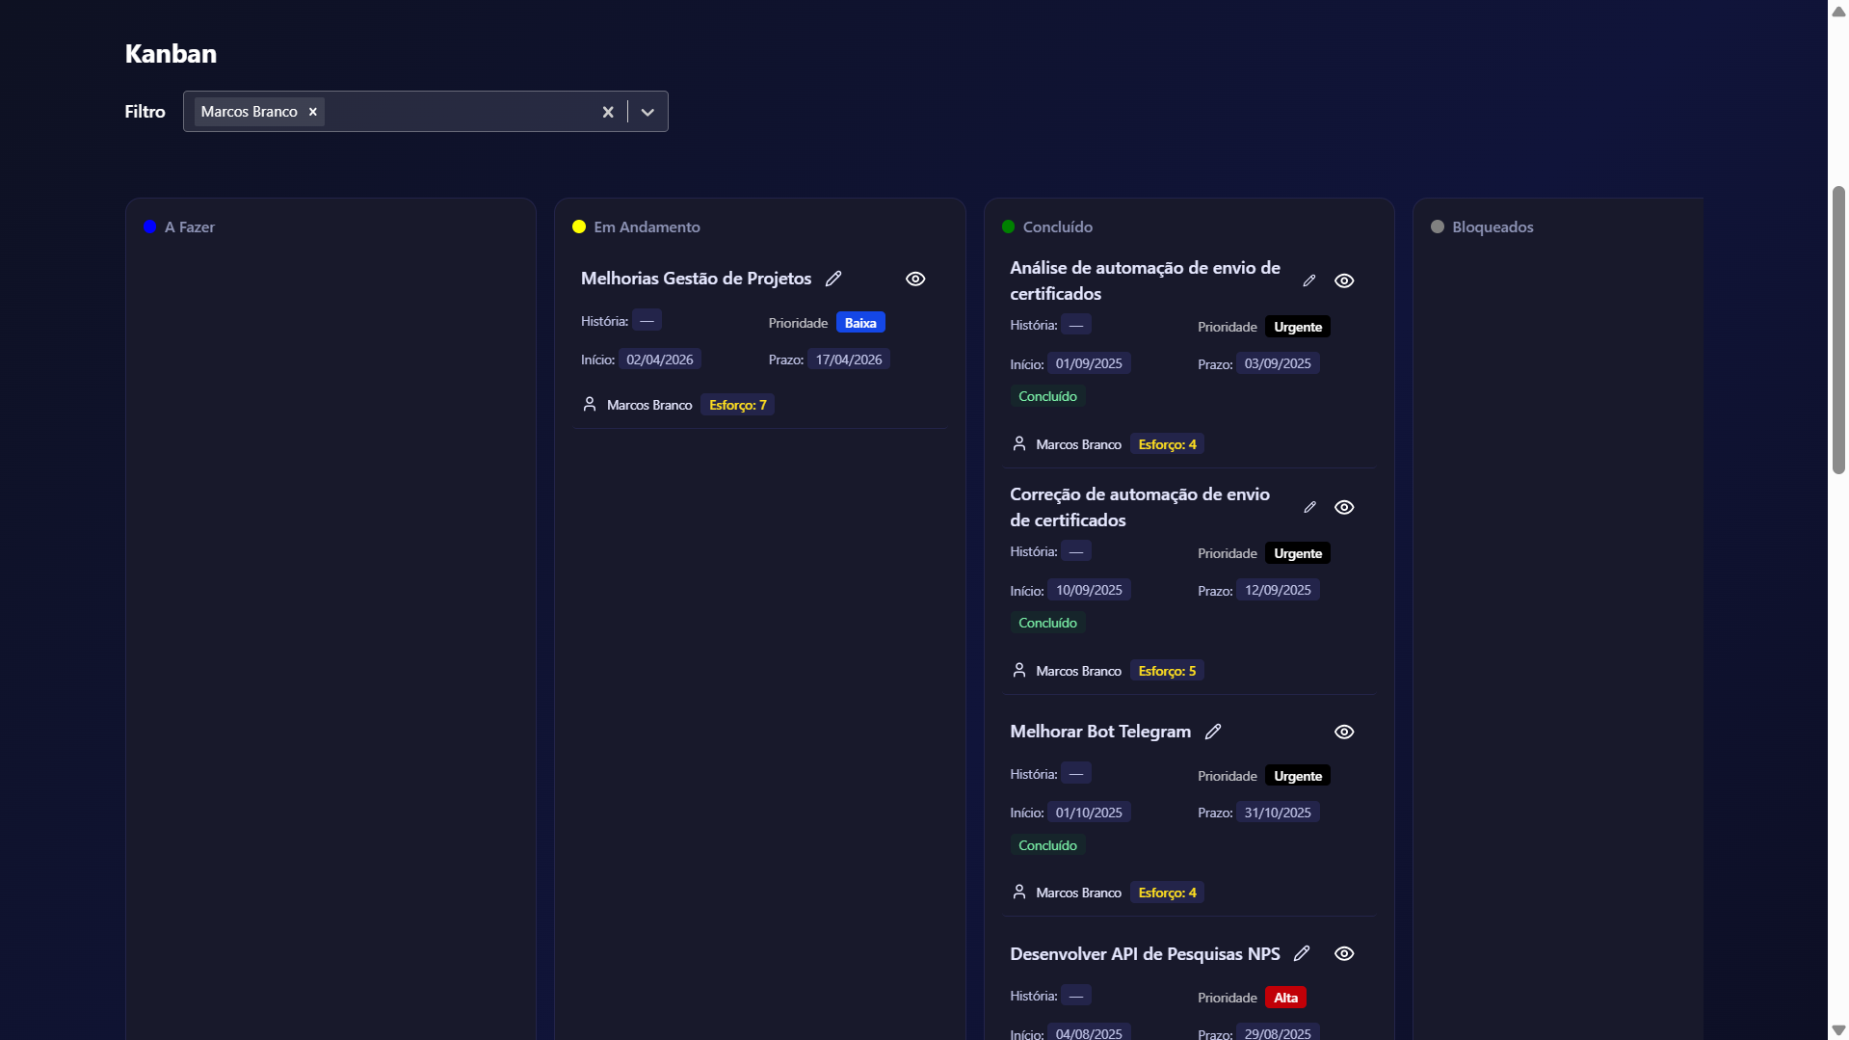Screen dimensions: 1849x1040
Task: Click Concluído status on Correção de automação card
Action: (1047, 623)
